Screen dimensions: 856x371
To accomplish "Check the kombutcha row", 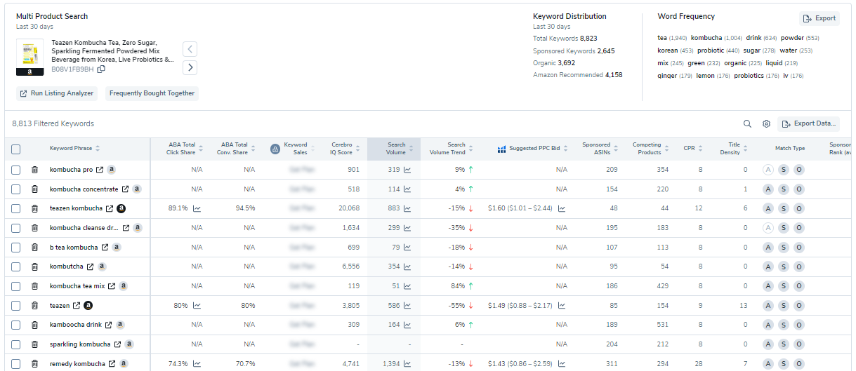I will (x=16, y=267).
